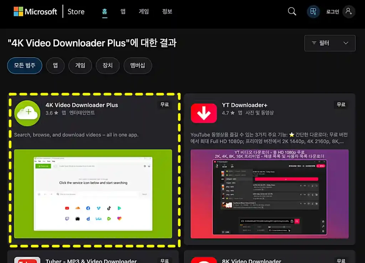Switch to the 게임 navigation menu item

[x=144, y=11]
